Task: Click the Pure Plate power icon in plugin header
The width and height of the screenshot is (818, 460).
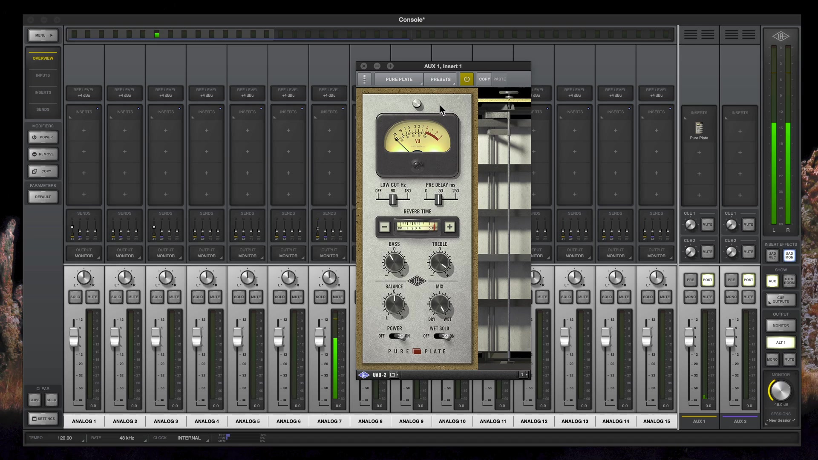Action: pos(467,79)
